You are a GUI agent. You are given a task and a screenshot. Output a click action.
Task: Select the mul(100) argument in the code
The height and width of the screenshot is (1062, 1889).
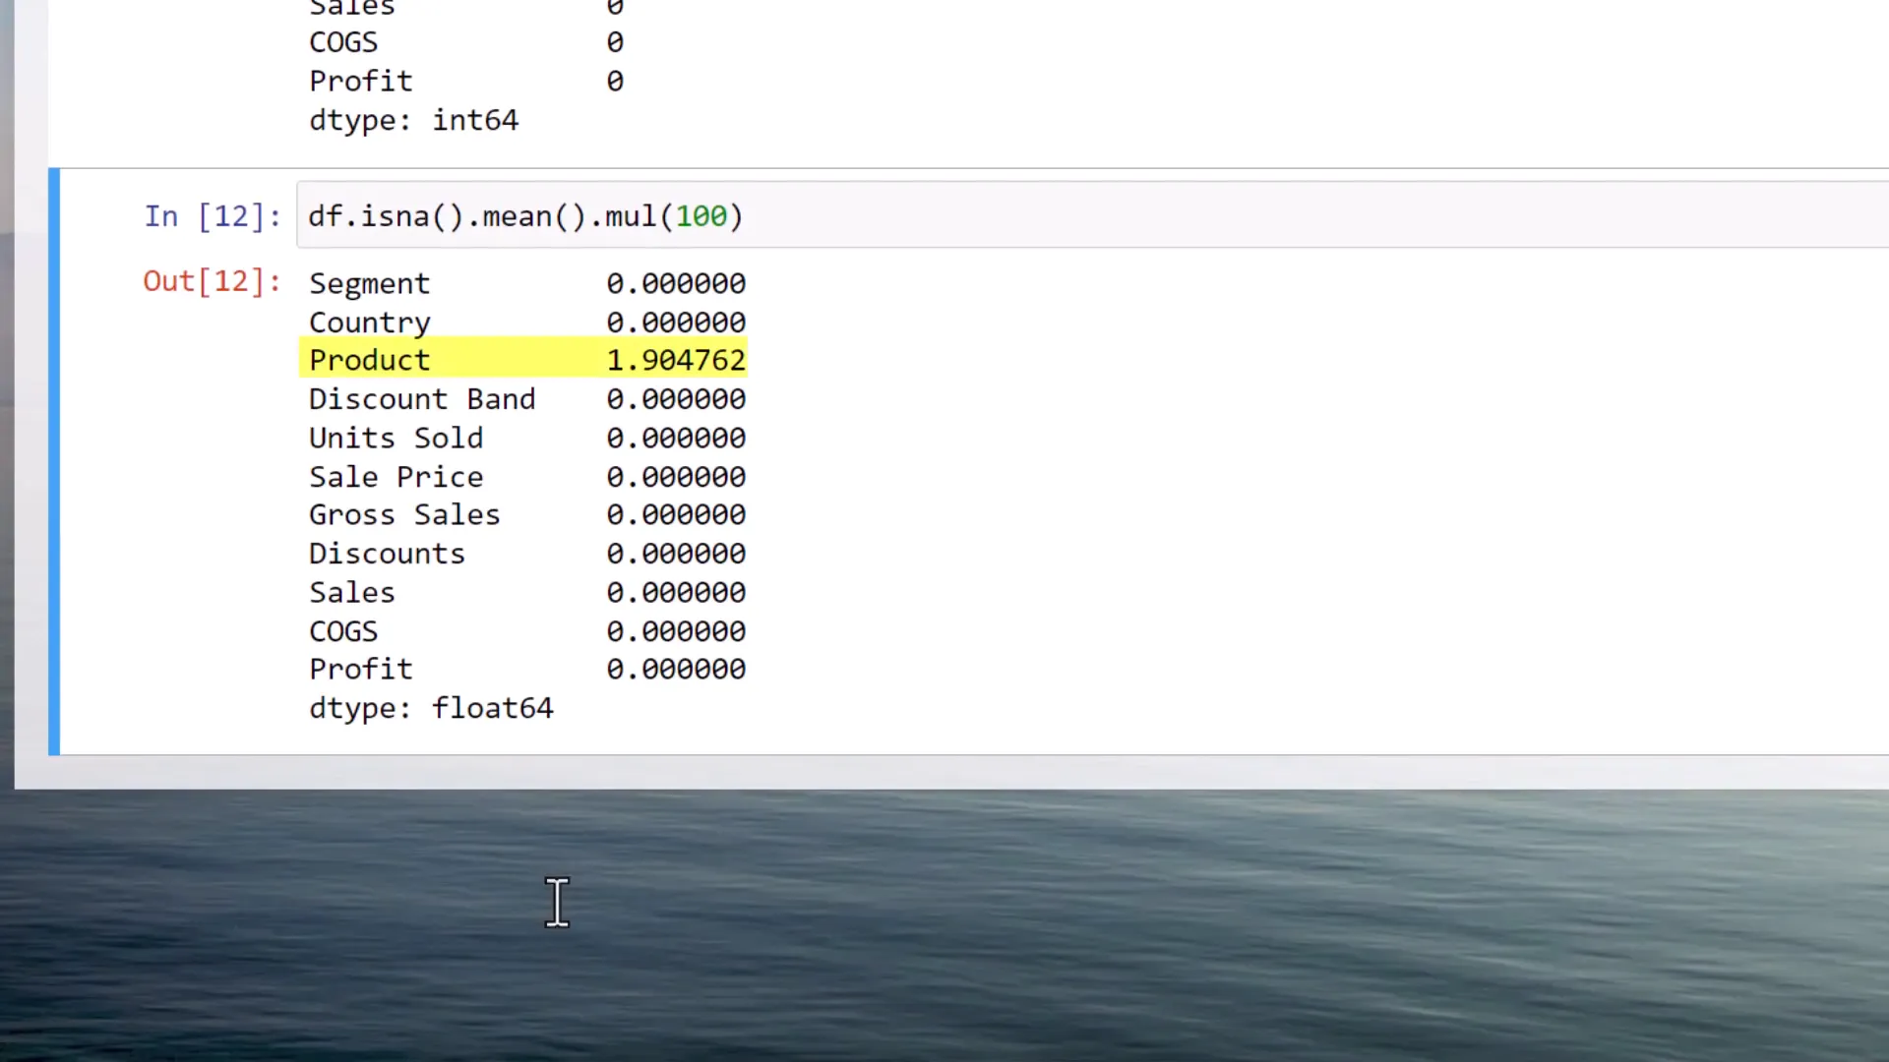702,216
